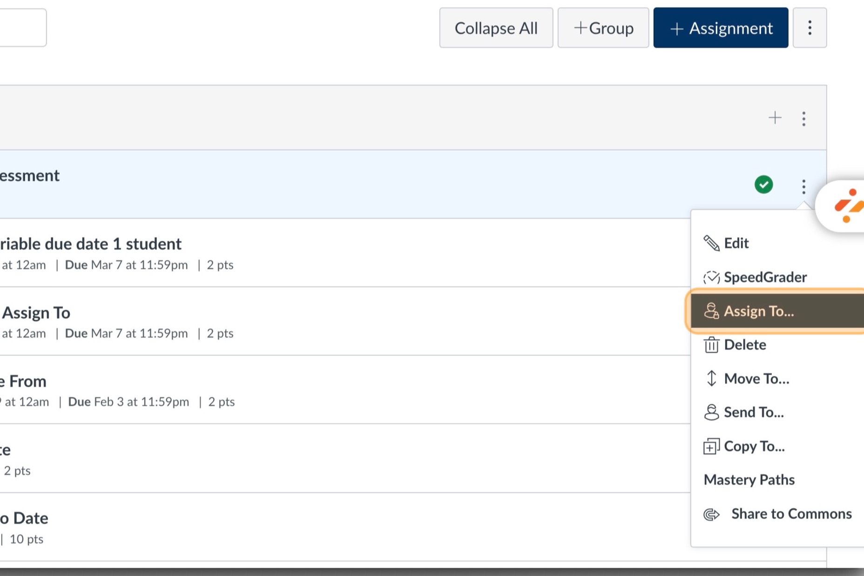Open the kebab menu next to Assignment button

tap(810, 27)
